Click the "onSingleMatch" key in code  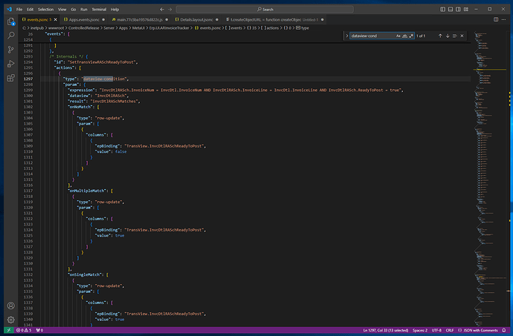(85, 274)
